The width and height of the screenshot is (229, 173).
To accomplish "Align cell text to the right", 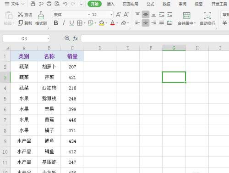I will tap(153, 23).
